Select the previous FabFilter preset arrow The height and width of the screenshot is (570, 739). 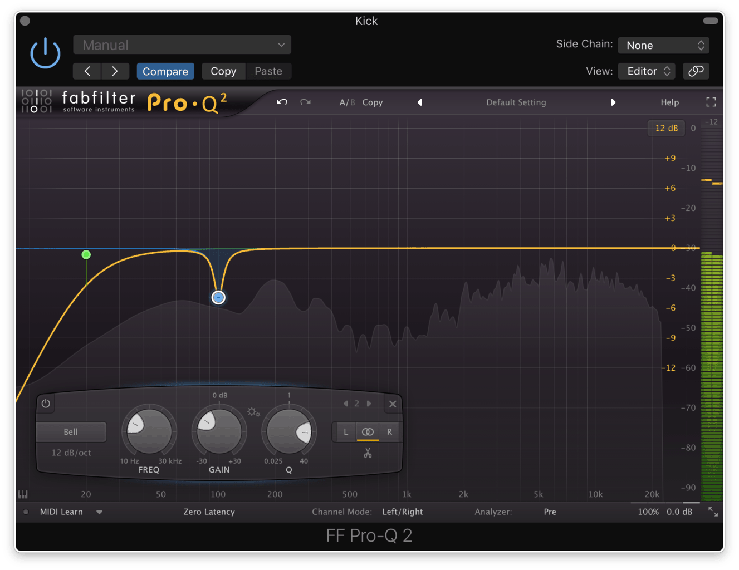pyautogui.click(x=420, y=102)
